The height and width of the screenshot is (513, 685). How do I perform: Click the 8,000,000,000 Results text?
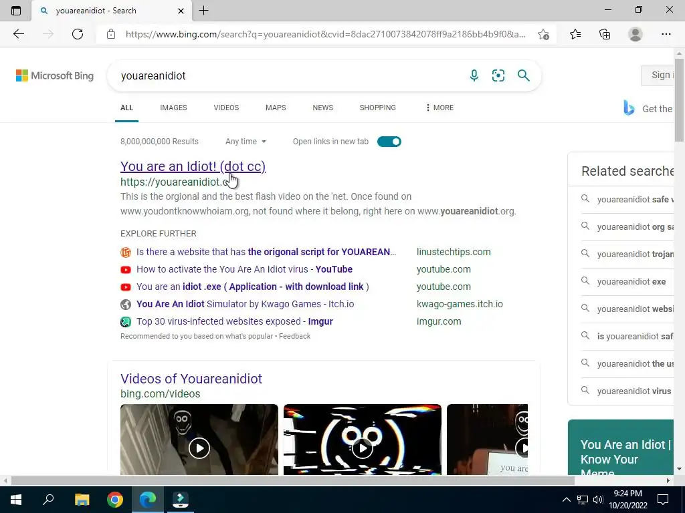(x=159, y=142)
